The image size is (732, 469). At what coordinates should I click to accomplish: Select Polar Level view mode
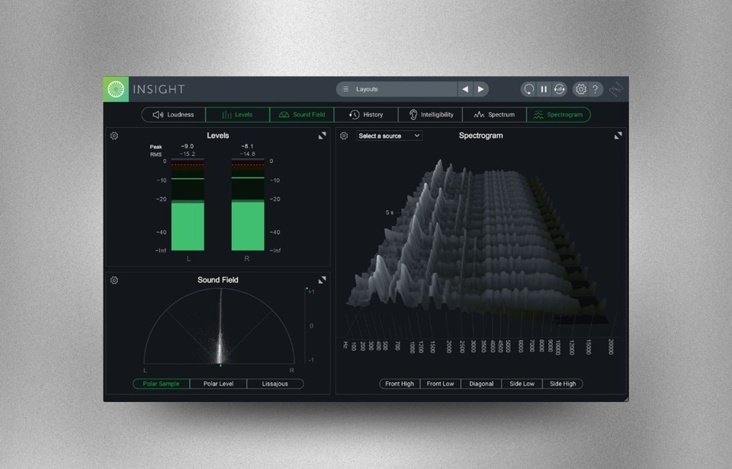pos(219,384)
